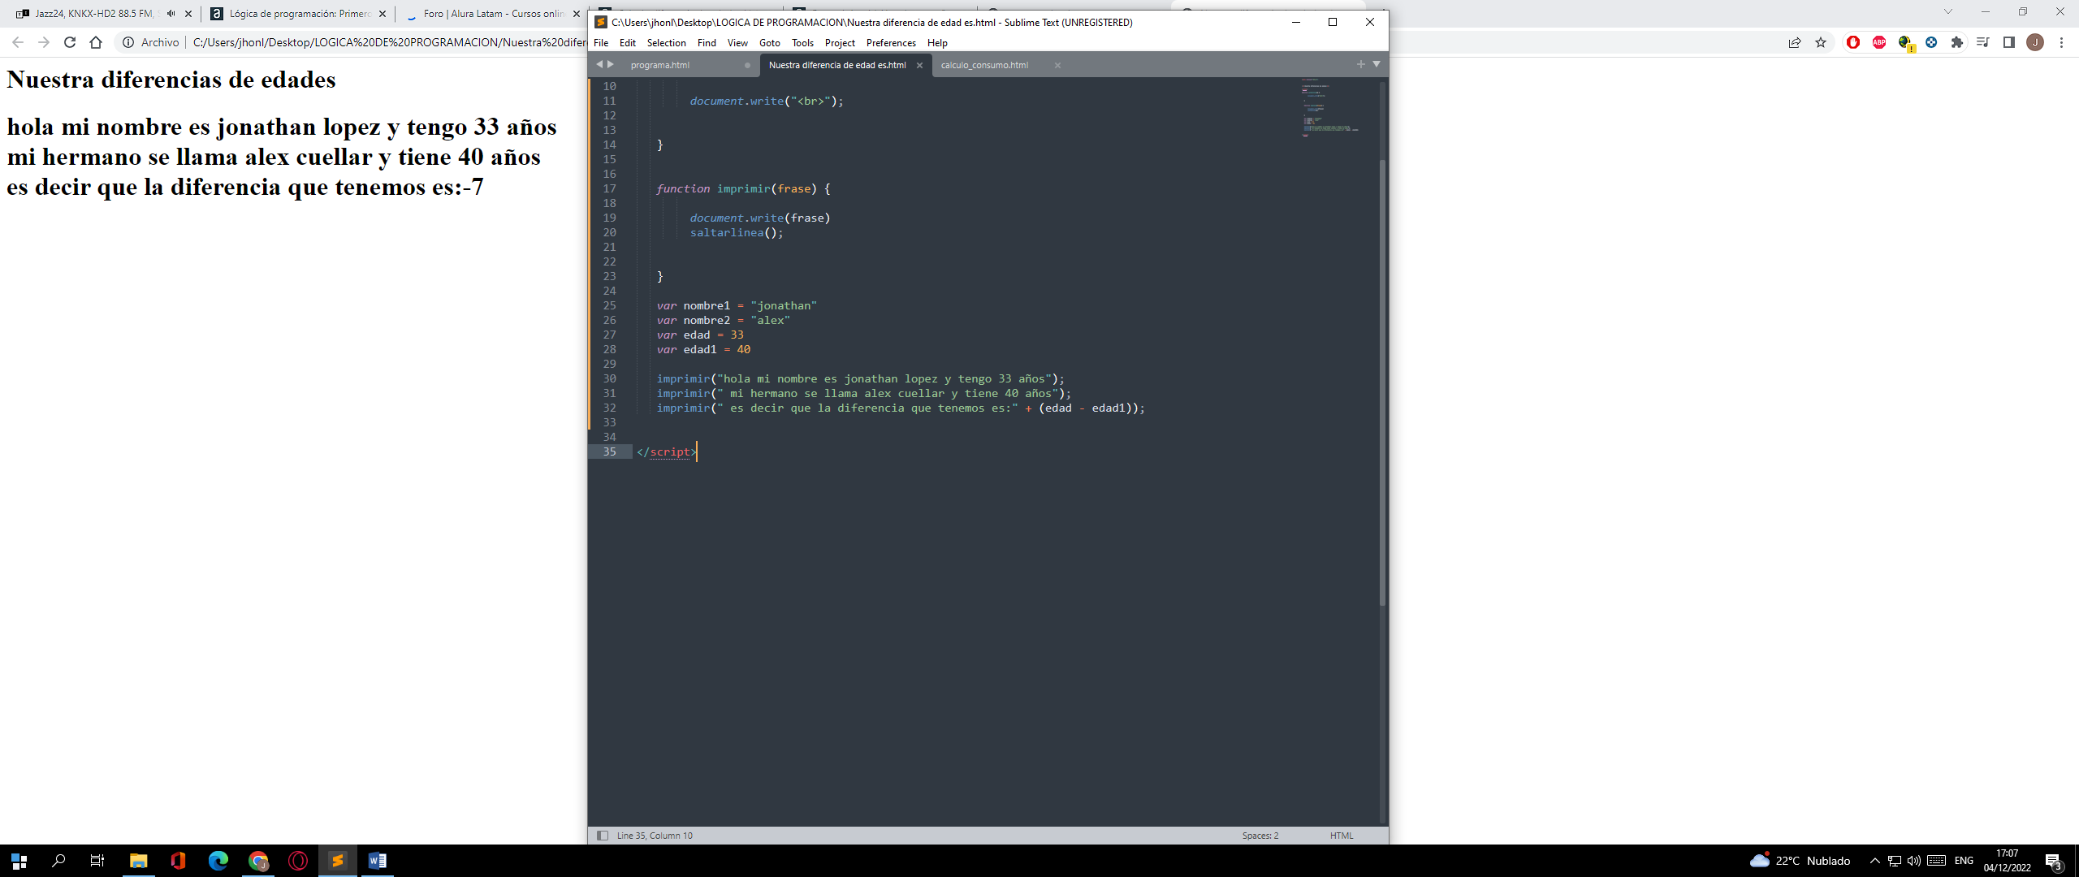Open Chrome extensions puzzle icon
Image resolution: width=2079 pixels, height=877 pixels.
coord(1957,42)
